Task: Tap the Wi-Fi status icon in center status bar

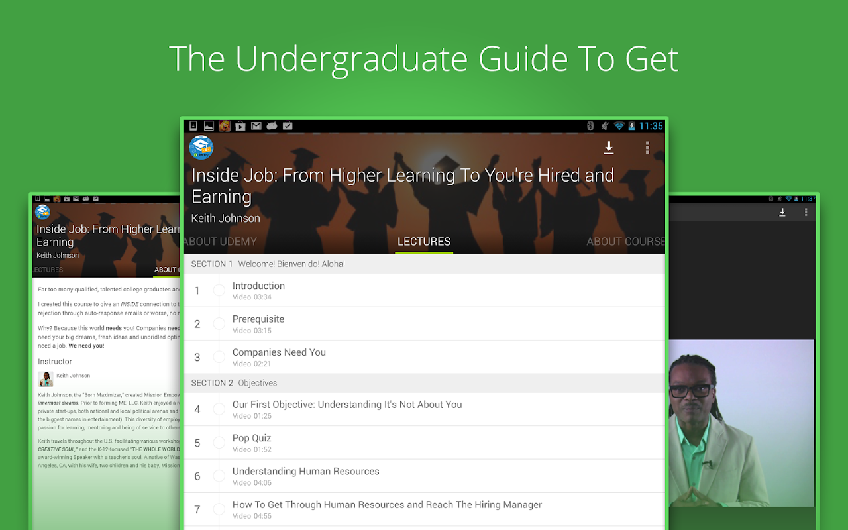Action: tap(619, 126)
